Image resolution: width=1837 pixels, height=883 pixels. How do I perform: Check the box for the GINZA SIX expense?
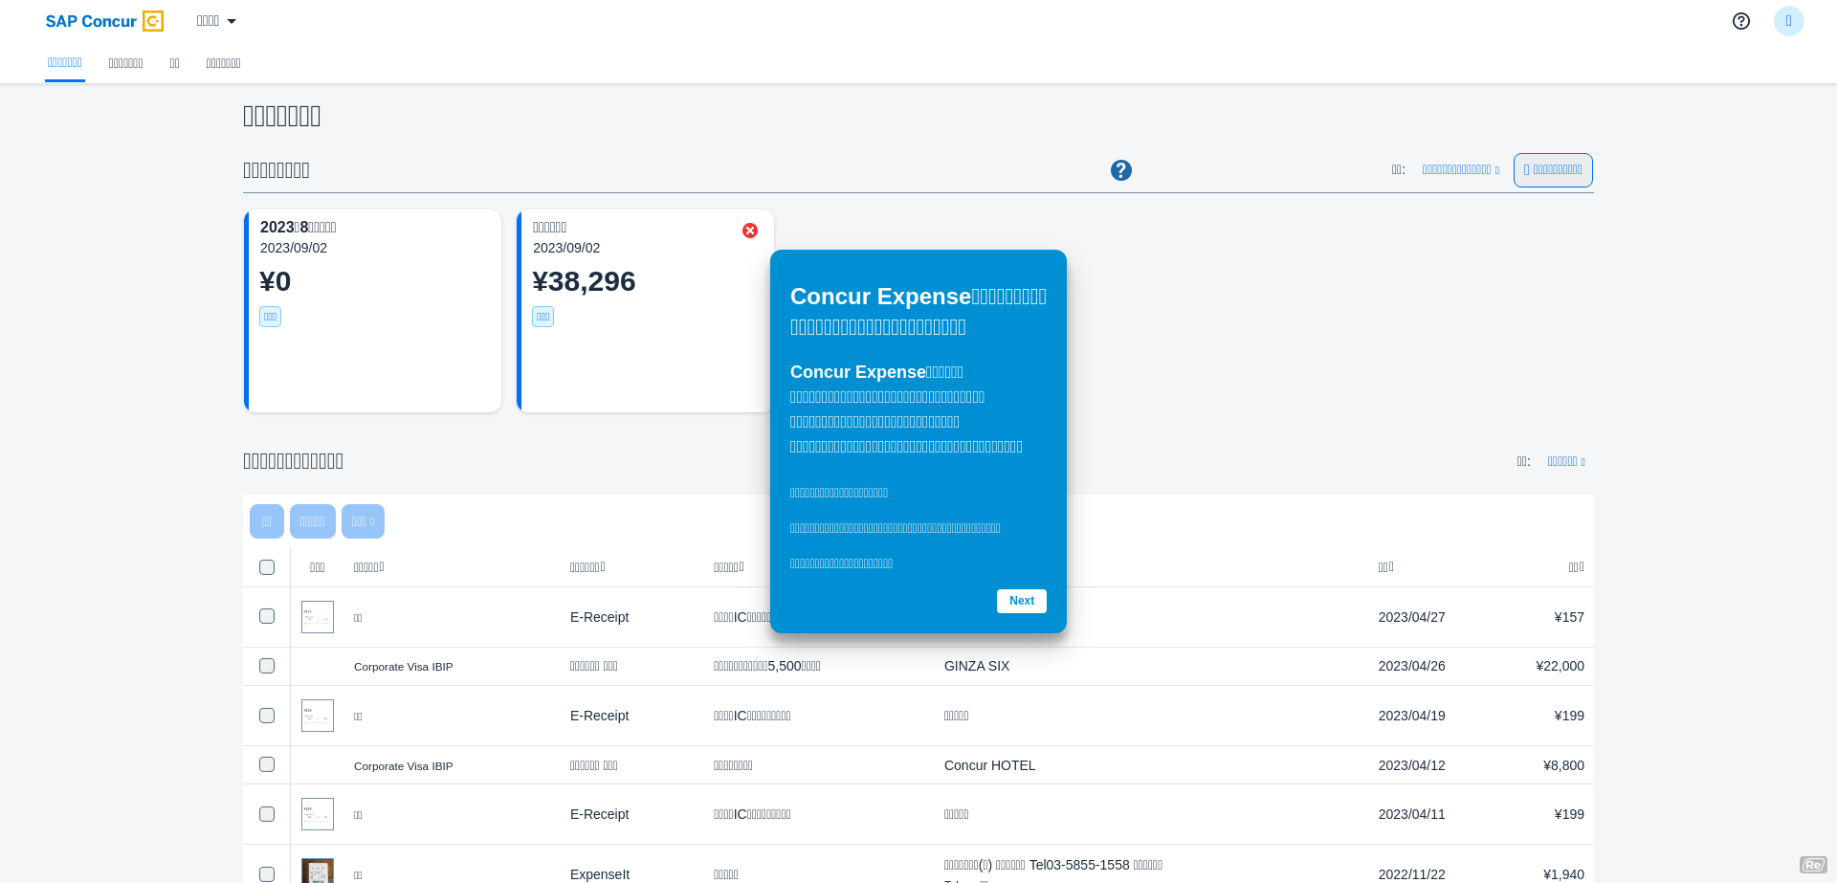pos(267,666)
